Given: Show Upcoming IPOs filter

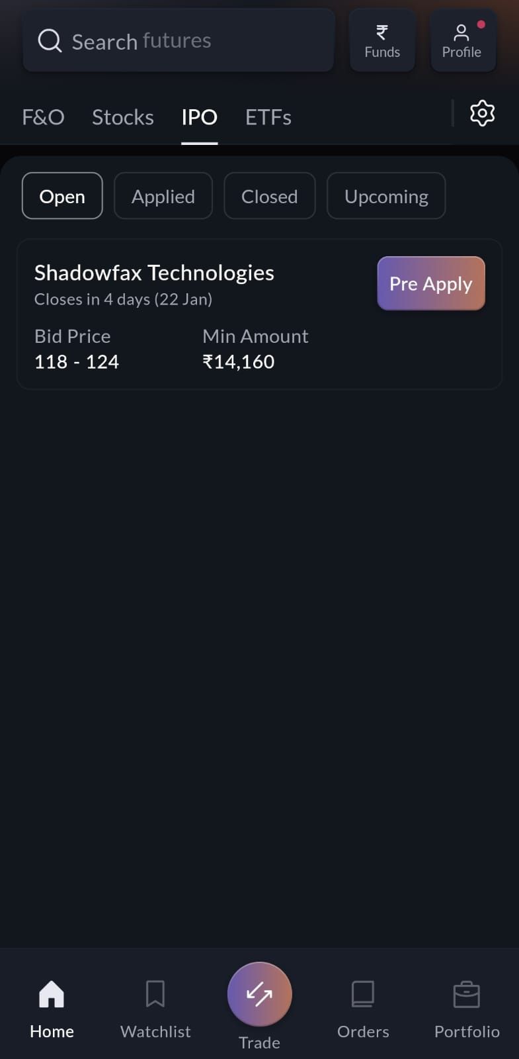Looking at the screenshot, I should point(386,196).
